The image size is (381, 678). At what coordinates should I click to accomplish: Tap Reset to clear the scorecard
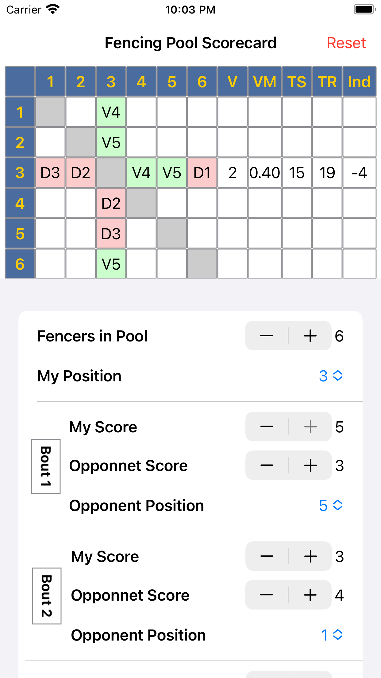(x=346, y=43)
